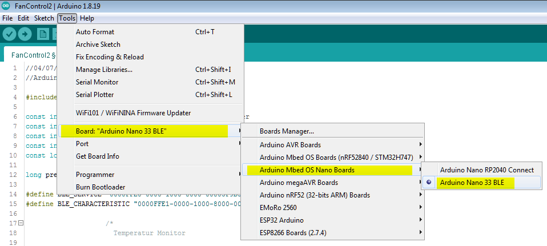
Task: Open the Edit menu
Action: pyautogui.click(x=23, y=18)
